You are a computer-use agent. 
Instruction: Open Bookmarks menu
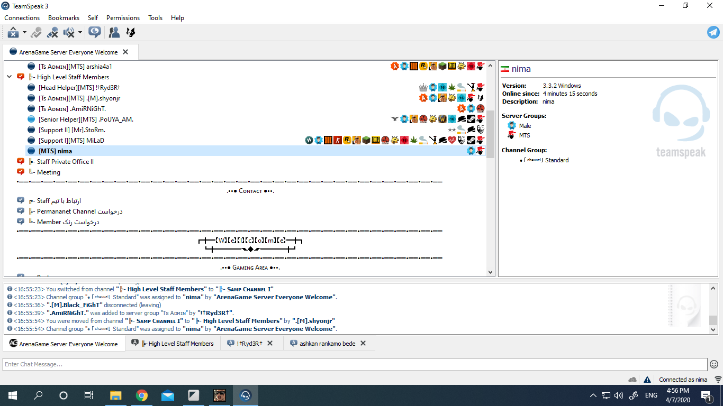[64, 18]
